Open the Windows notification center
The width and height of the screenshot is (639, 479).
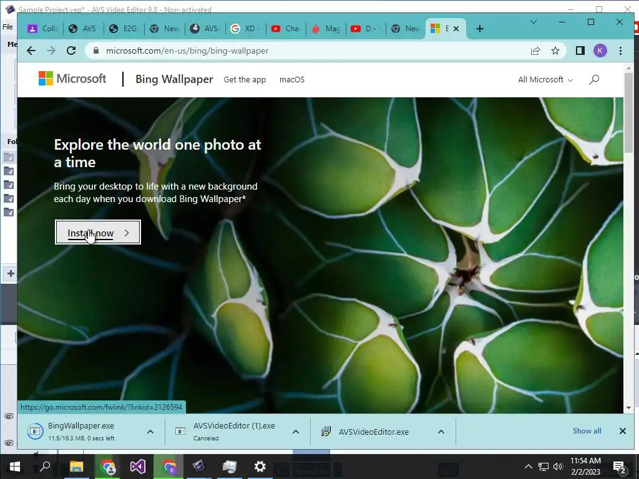[x=620, y=467]
